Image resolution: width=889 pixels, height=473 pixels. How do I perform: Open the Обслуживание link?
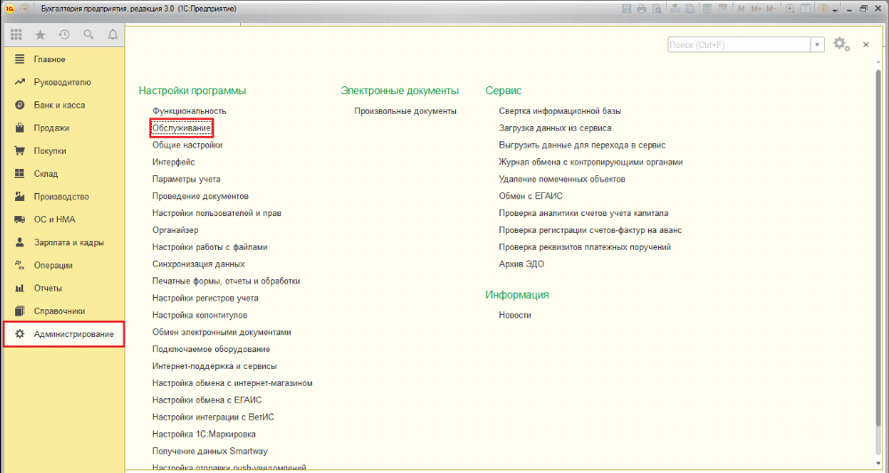(x=181, y=128)
